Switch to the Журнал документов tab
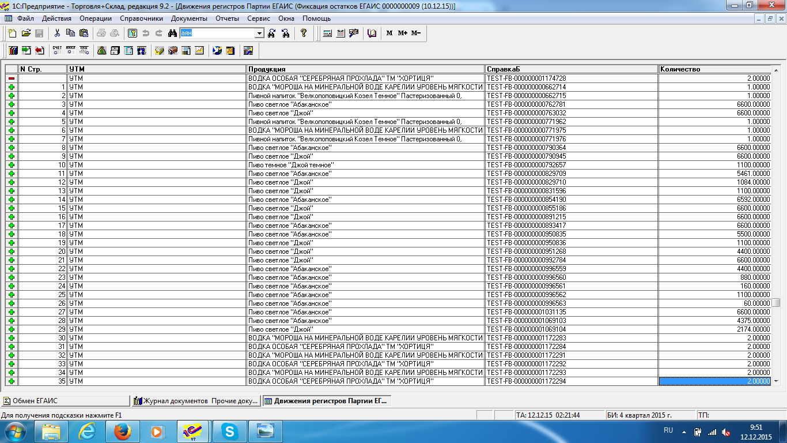The image size is (787, 443). point(196,401)
